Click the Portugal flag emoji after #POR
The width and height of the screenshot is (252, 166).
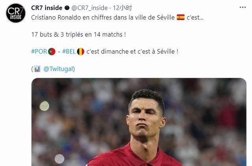[52, 51]
